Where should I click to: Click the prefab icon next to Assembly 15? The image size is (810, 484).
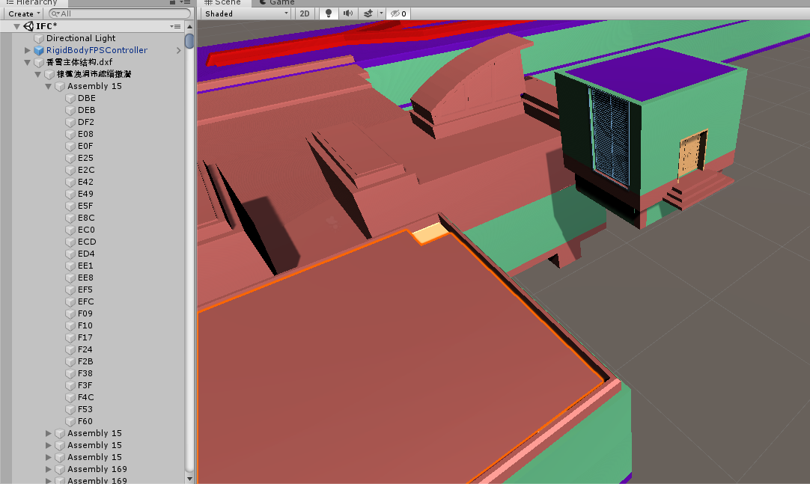pyautogui.click(x=60, y=86)
